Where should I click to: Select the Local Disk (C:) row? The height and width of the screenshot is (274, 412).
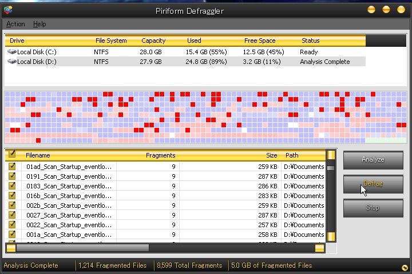(185, 52)
